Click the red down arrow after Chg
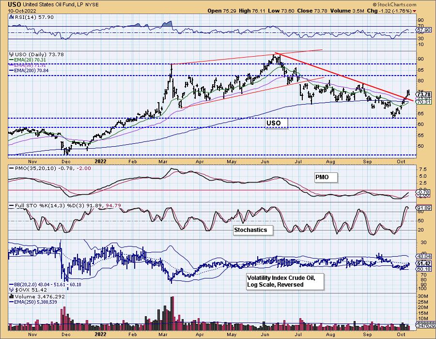Image resolution: width=436 pixels, height=339 pixels. click(x=415, y=11)
